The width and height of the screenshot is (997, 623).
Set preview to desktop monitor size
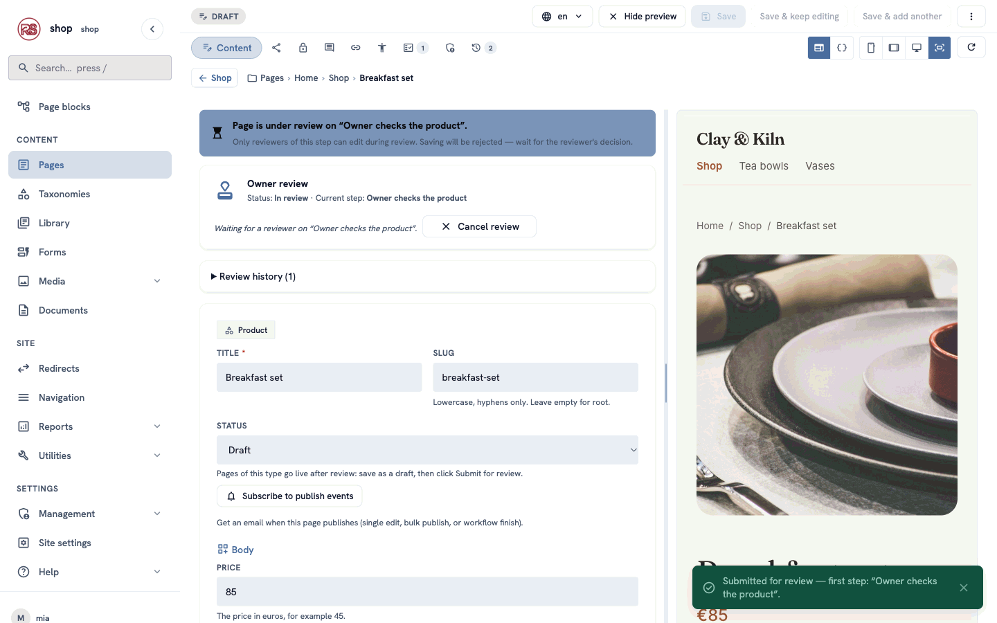[x=917, y=48]
